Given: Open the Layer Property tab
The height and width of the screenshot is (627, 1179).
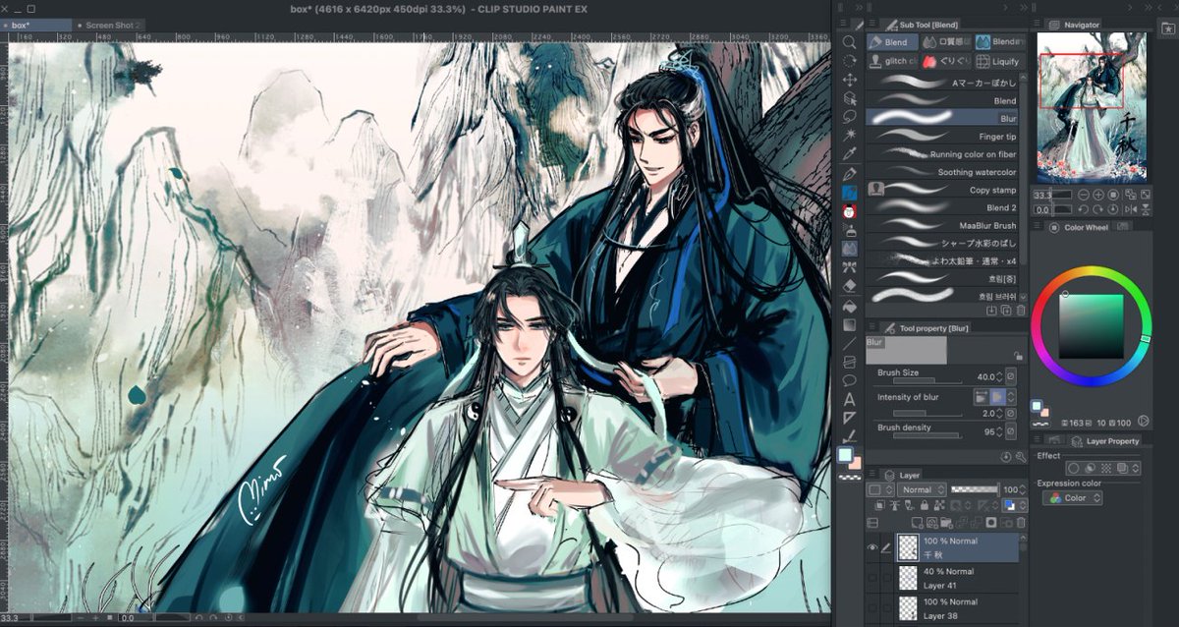Looking at the screenshot, I should point(1104,441).
